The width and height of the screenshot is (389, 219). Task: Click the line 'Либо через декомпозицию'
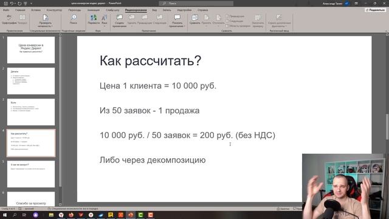[153, 160]
